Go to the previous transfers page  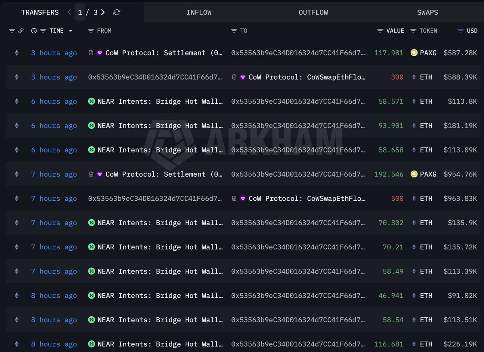(x=69, y=12)
